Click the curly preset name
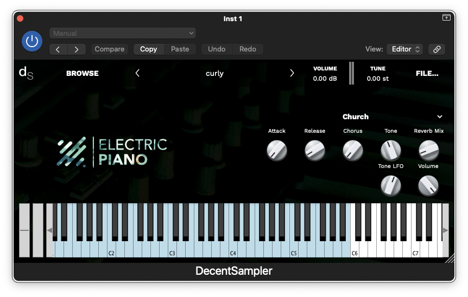468x297 pixels. click(214, 73)
